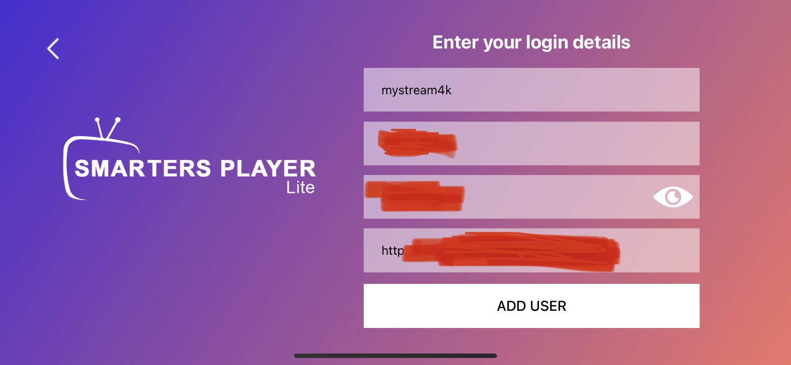Select the field containing mystream4k
The height and width of the screenshot is (365, 791).
pos(531,89)
